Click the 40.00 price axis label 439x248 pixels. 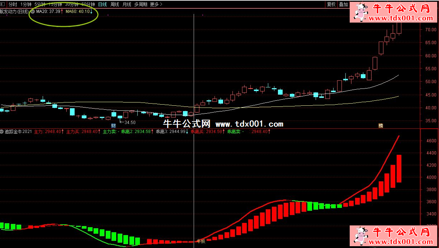pyautogui.click(x=430, y=108)
